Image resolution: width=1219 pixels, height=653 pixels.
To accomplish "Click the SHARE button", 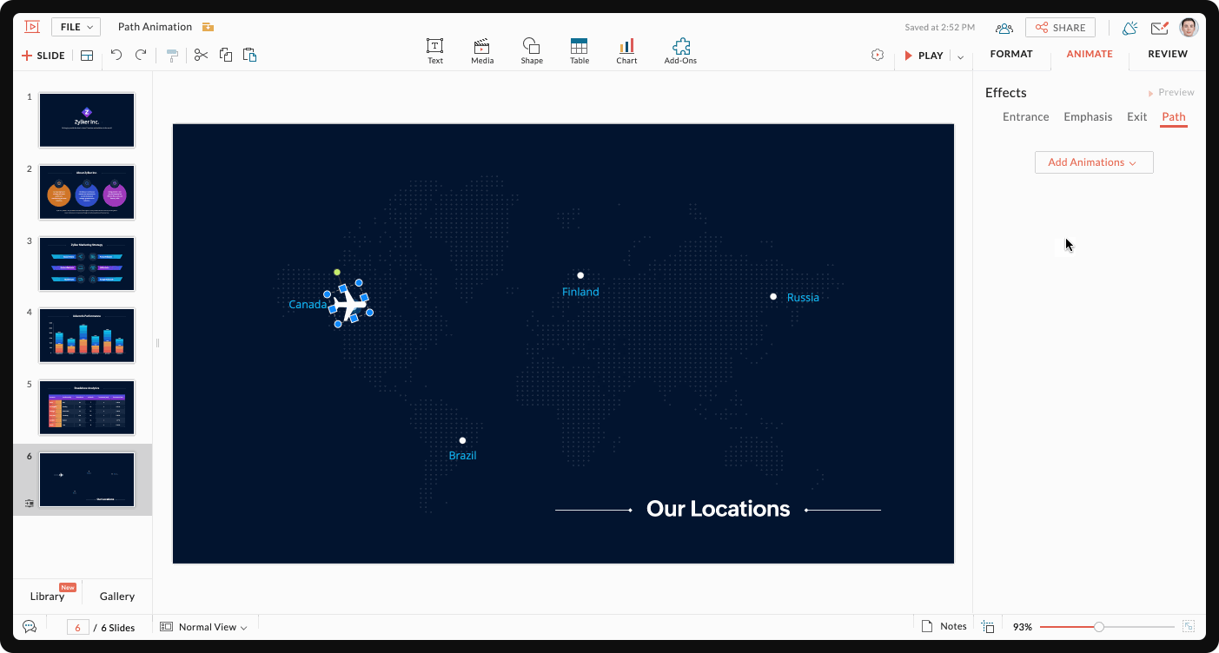I will [x=1060, y=28].
